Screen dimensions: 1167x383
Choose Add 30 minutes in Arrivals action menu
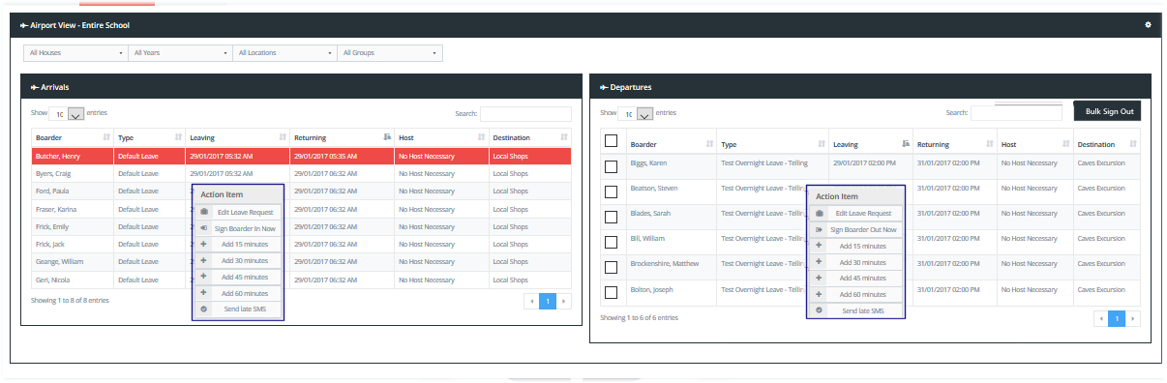coord(238,261)
